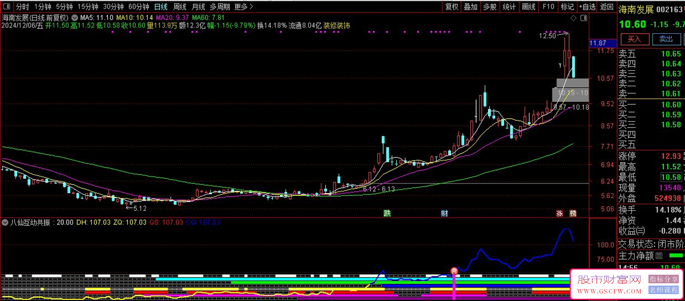
Task: Open the 复权 adjustment menu
Action: (x=452, y=7)
